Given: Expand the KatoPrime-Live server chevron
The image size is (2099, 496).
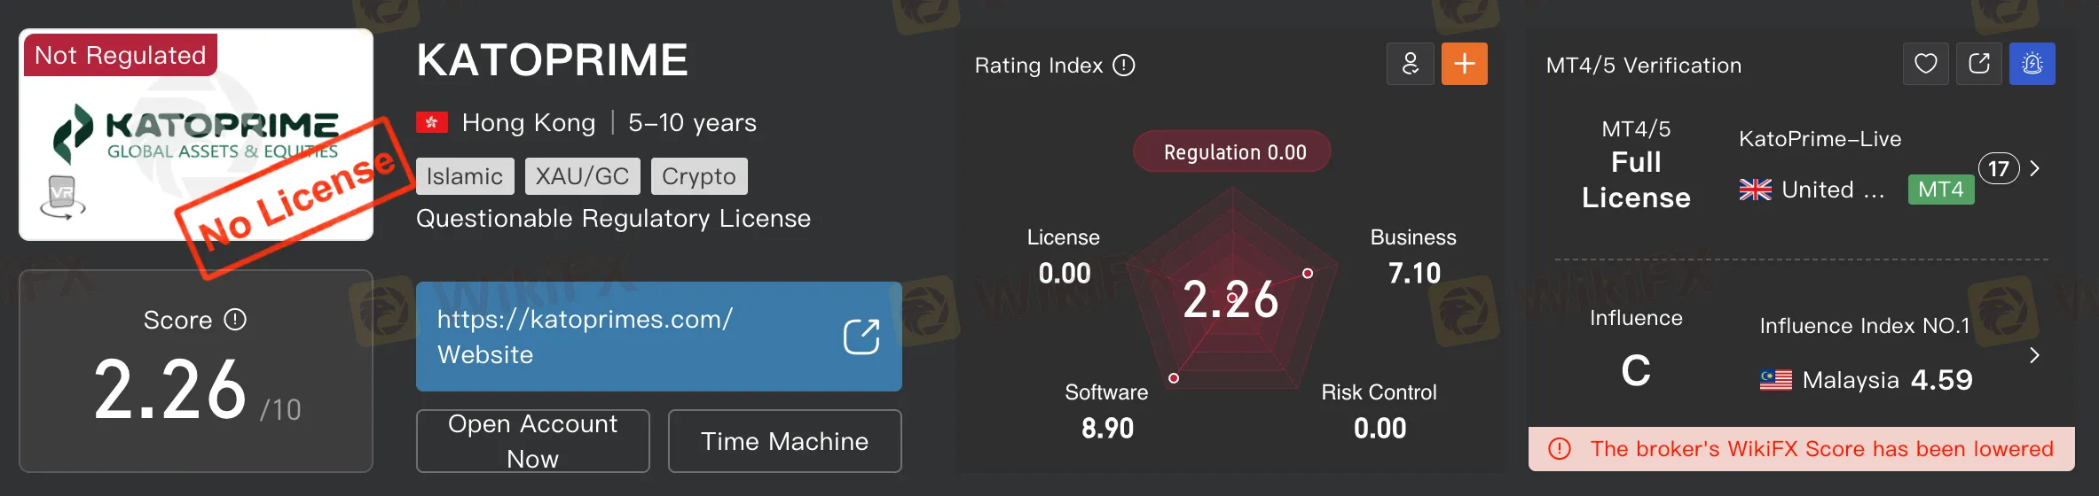Looking at the screenshot, I should [x=2035, y=168].
